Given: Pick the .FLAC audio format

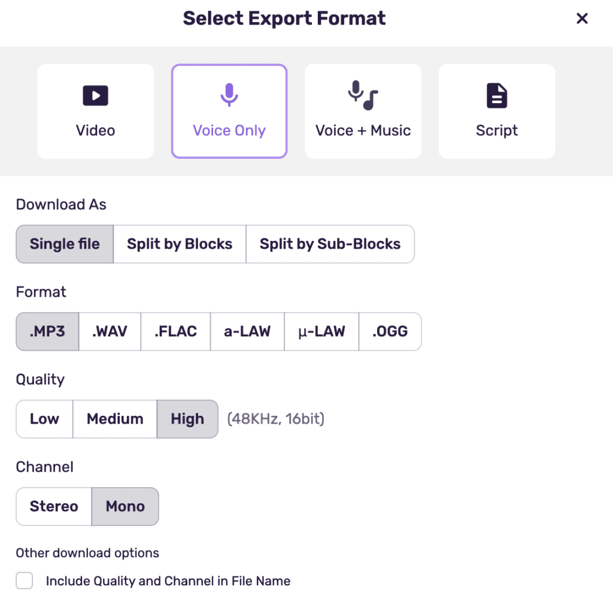Looking at the screenshot, I should 175,331.
